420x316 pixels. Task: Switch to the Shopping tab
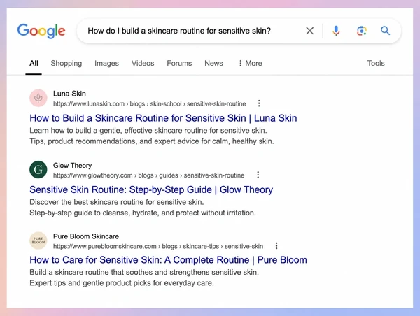point(66,63)
